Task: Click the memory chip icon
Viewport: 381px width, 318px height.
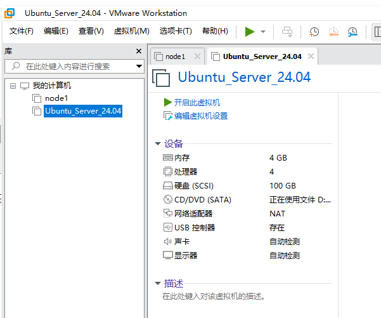Action: [x=168, y=157]
